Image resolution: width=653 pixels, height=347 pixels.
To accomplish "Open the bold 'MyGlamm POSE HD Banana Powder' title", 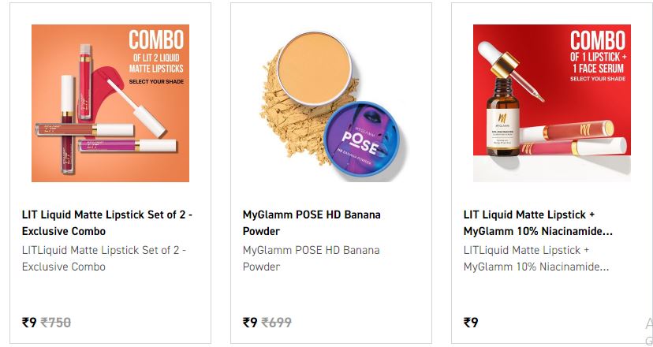I will click(x=312, y=223).
